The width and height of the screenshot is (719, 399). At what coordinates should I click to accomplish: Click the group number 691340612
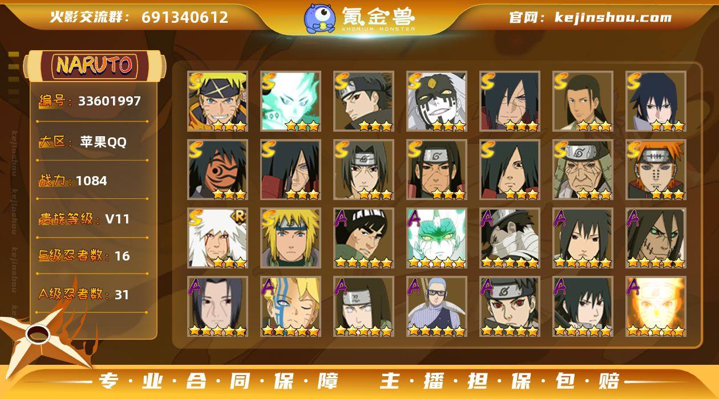185,17
